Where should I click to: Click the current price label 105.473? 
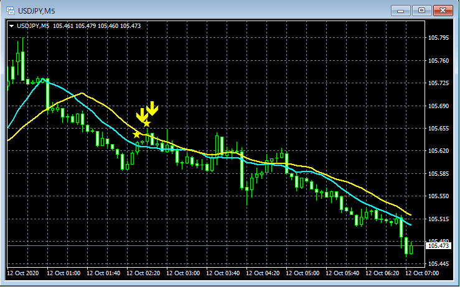439,246
